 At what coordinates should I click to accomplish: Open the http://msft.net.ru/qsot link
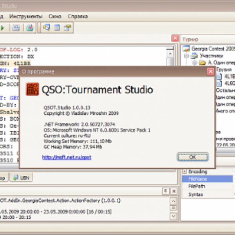point(67,157)
